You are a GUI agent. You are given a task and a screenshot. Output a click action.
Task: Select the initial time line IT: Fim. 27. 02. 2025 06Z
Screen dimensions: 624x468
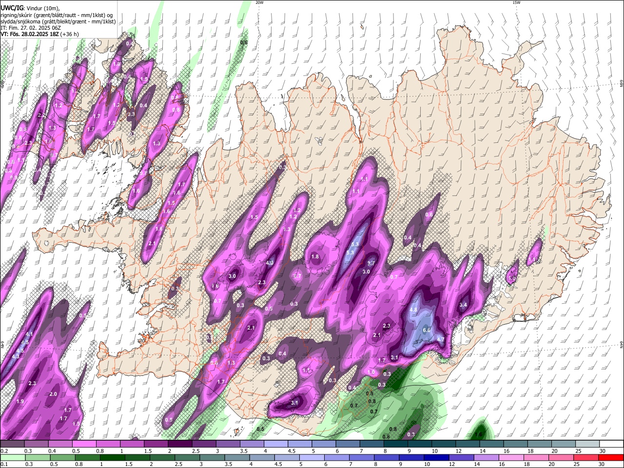tap(31, 28)
